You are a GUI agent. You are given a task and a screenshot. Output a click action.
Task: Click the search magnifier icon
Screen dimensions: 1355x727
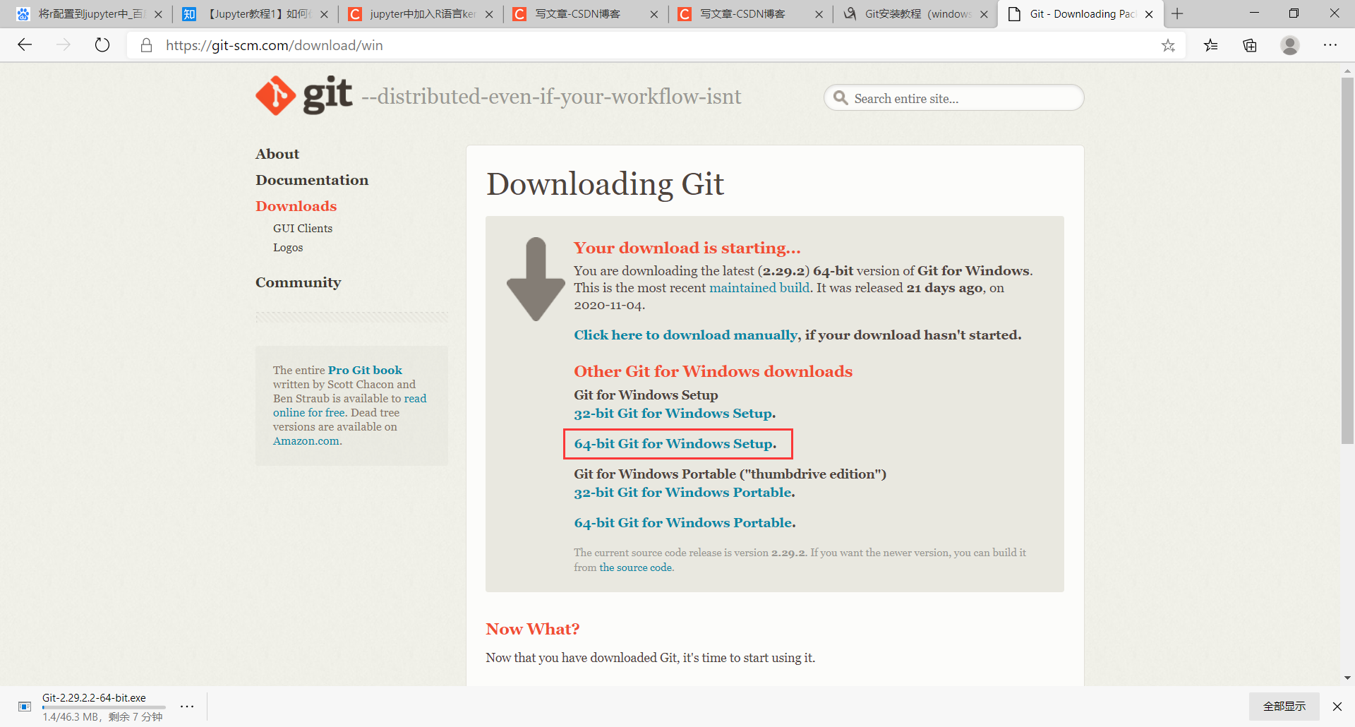(841, 97)
